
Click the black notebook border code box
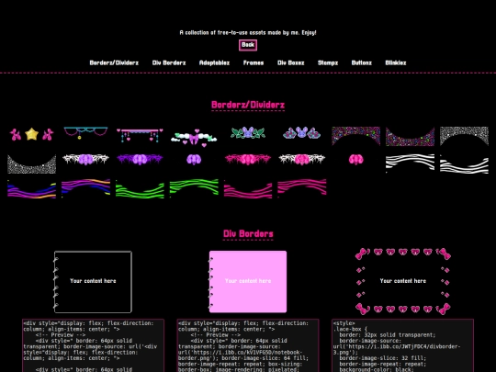93,345
